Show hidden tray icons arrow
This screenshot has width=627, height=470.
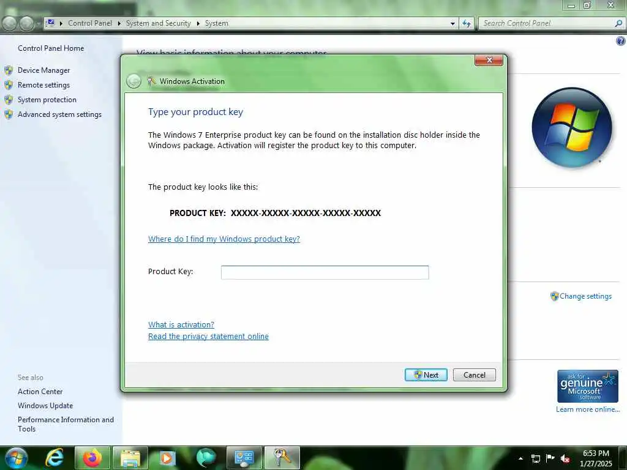tap(520, 458)
